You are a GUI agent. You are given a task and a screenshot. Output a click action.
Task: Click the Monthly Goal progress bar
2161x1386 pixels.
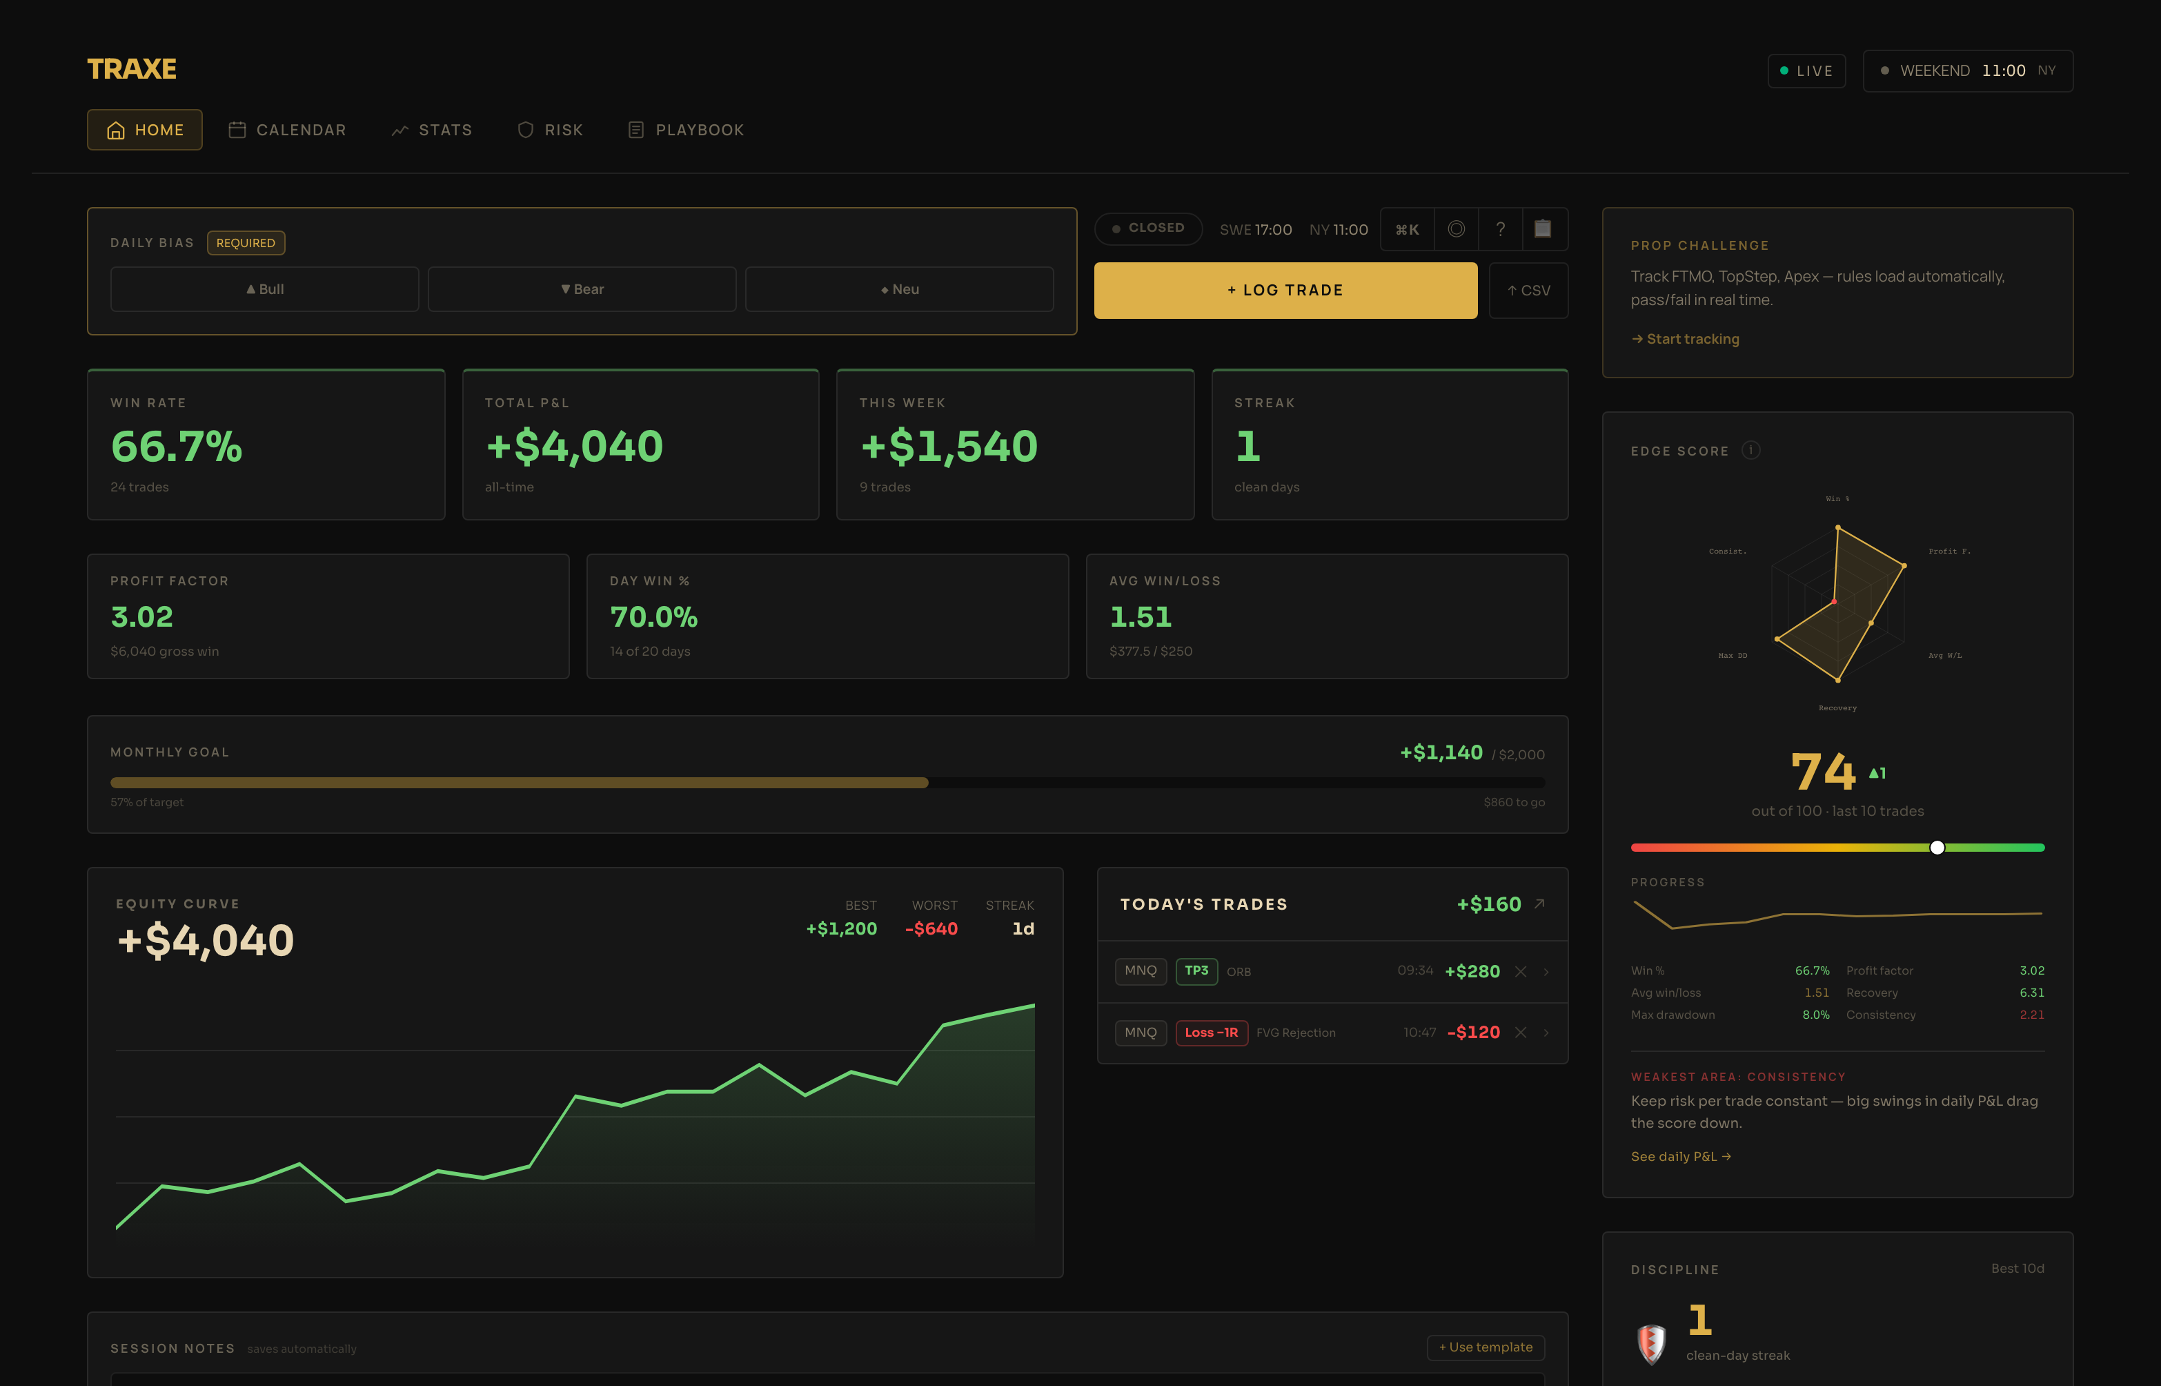[828, 783]
